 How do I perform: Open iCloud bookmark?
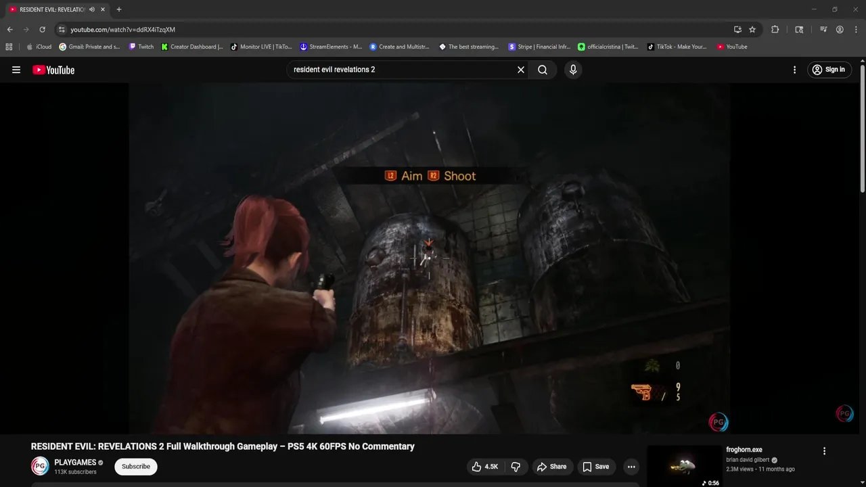pyautogui.click(x=39, y=47)
